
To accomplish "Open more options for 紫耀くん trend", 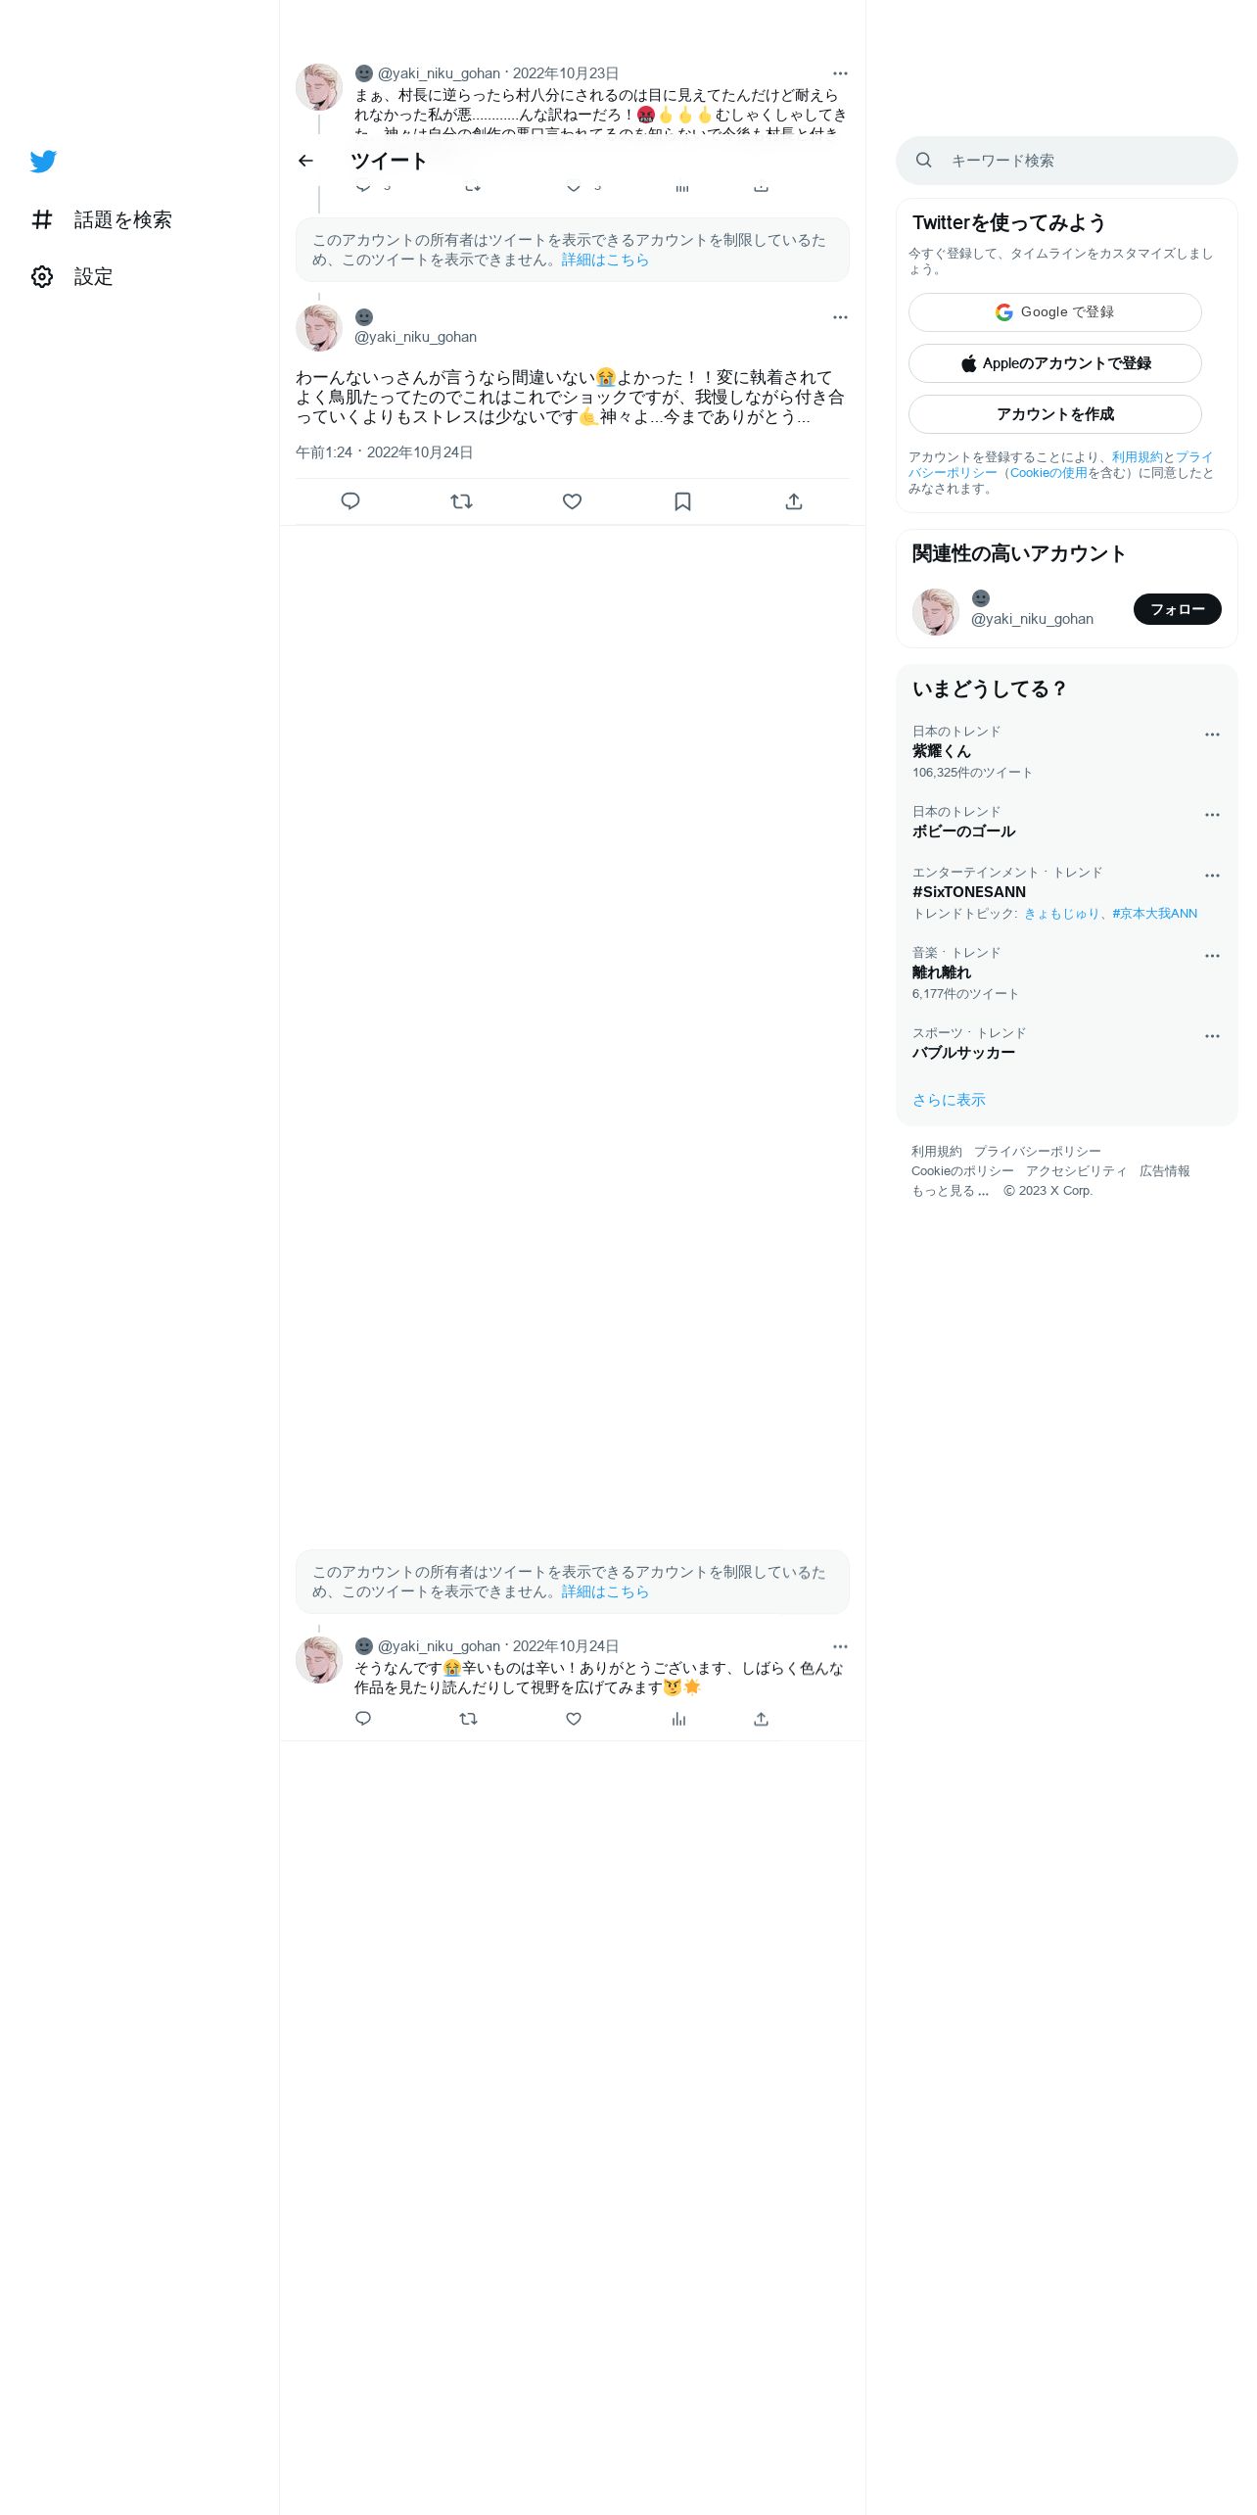I will tap(1212, 735).
